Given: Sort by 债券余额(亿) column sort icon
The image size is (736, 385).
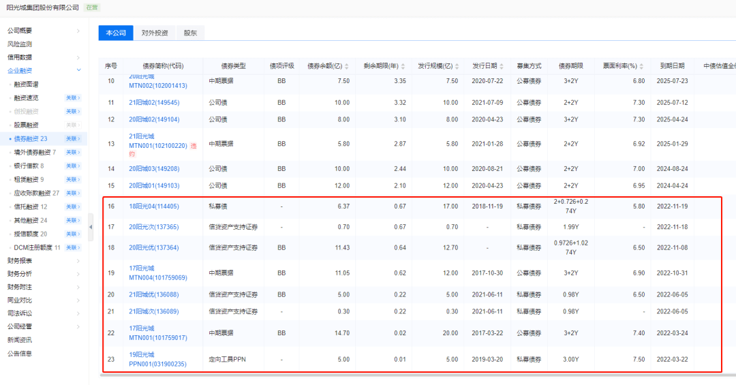Looking at the screenshot, I should tap(347, 66).
